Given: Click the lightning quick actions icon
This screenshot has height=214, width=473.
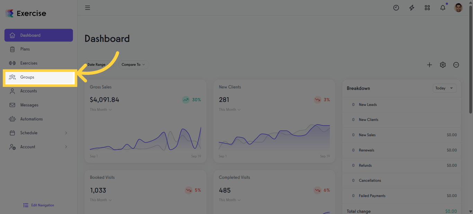Looking at the screenshot, I should point(411,7).
